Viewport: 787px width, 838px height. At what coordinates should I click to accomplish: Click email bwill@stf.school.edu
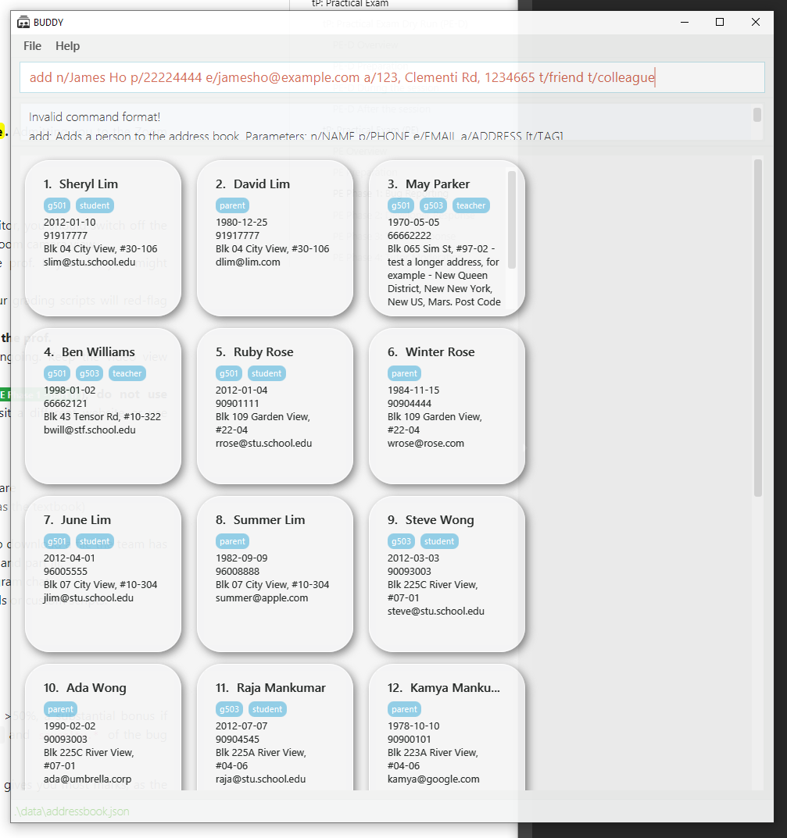click(89, 430)
